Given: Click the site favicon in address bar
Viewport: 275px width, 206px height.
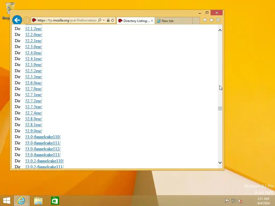Looking at the screenshot, I should [x=34, y=20].
